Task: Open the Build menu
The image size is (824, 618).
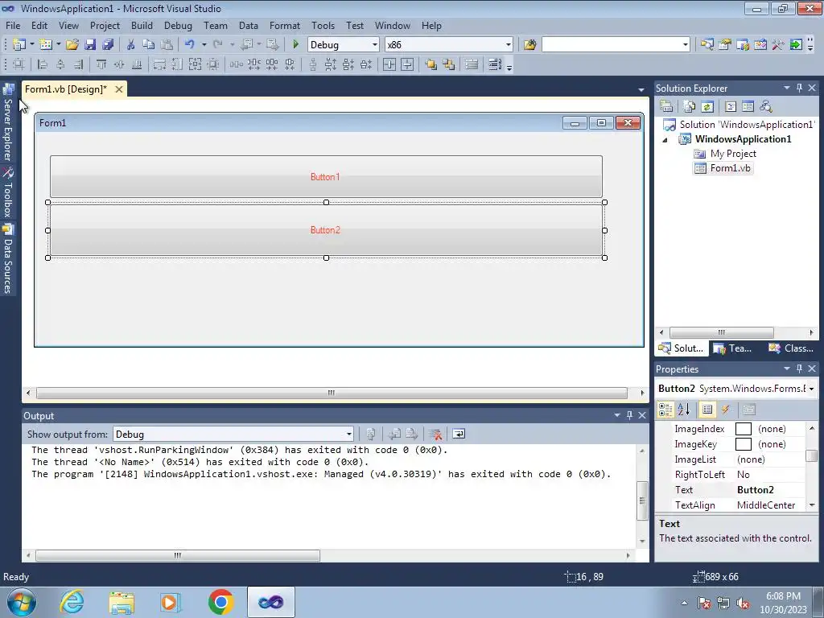Action: [x=142, y=26]
